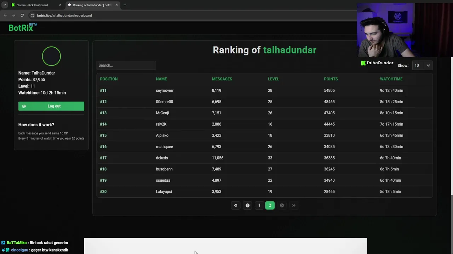Click the Kick logo beside TalhaDundar
The image size is (453, 254).
point(363,63)
